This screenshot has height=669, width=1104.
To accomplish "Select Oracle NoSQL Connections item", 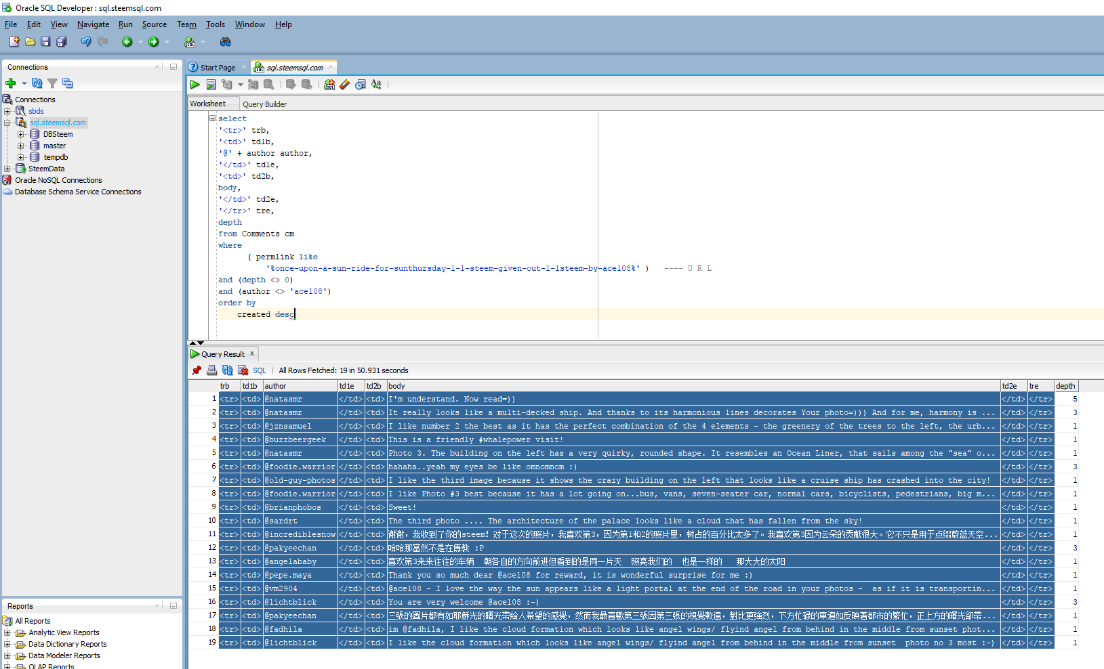I will point(58,180).
